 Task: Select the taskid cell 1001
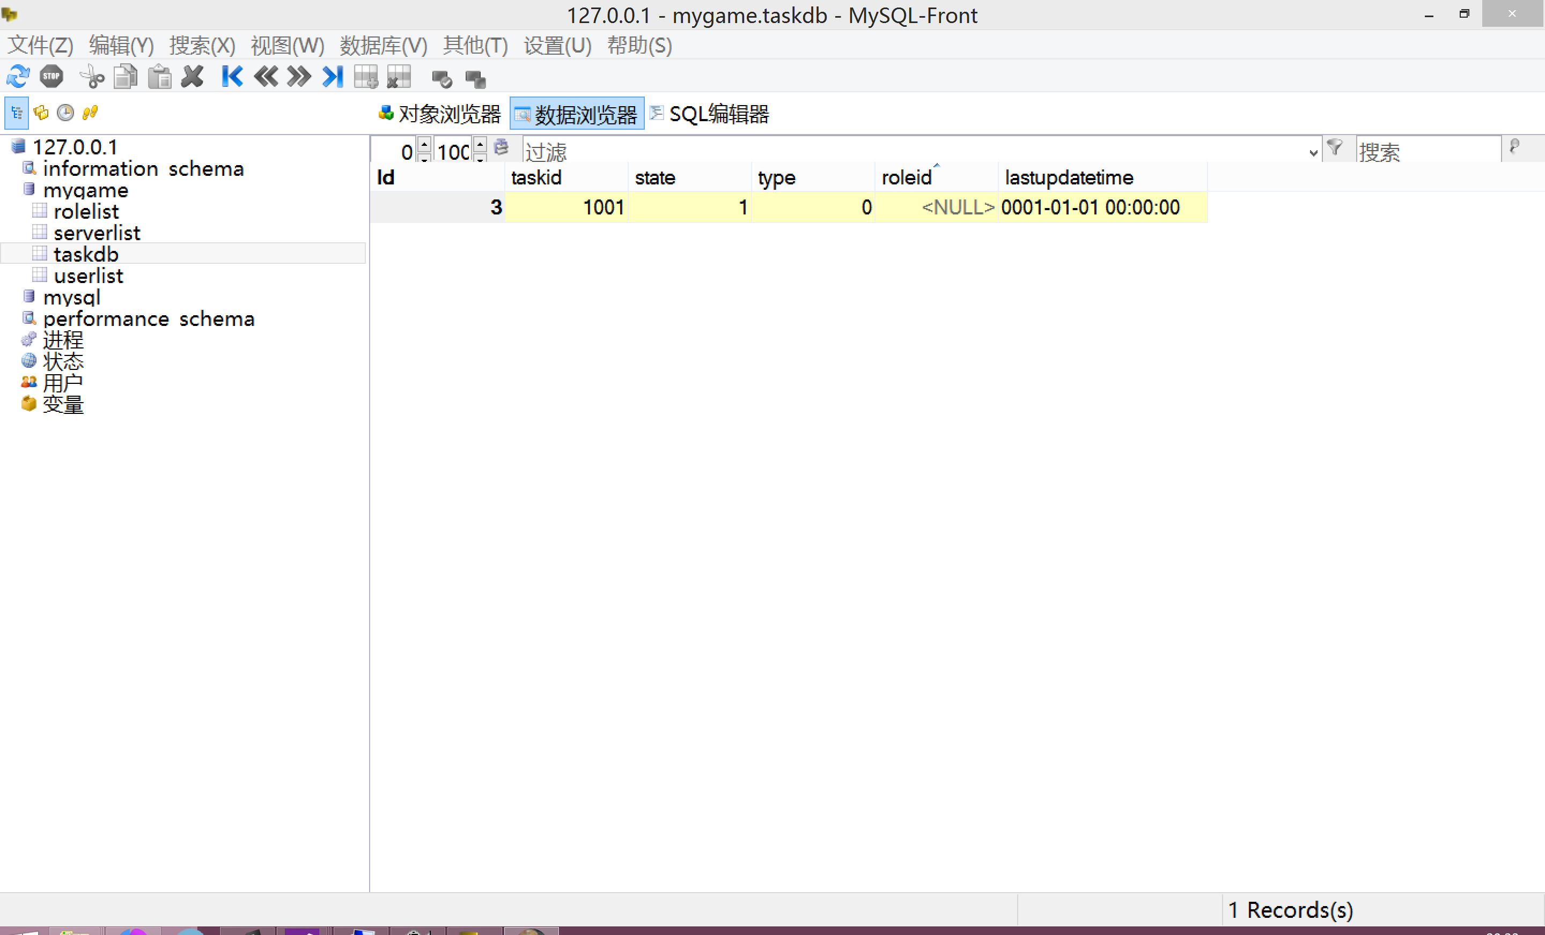(x=566, y=207)
